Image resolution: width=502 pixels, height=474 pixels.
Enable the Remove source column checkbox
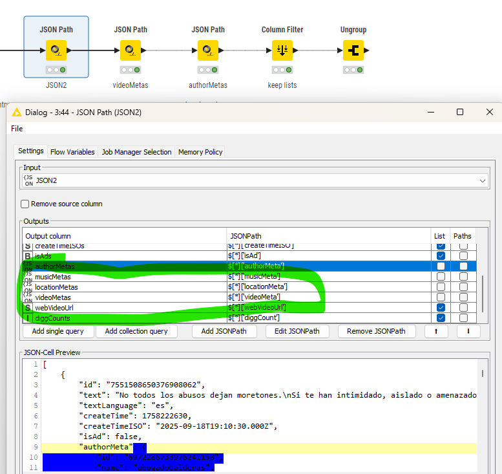[x=25, y=204]
